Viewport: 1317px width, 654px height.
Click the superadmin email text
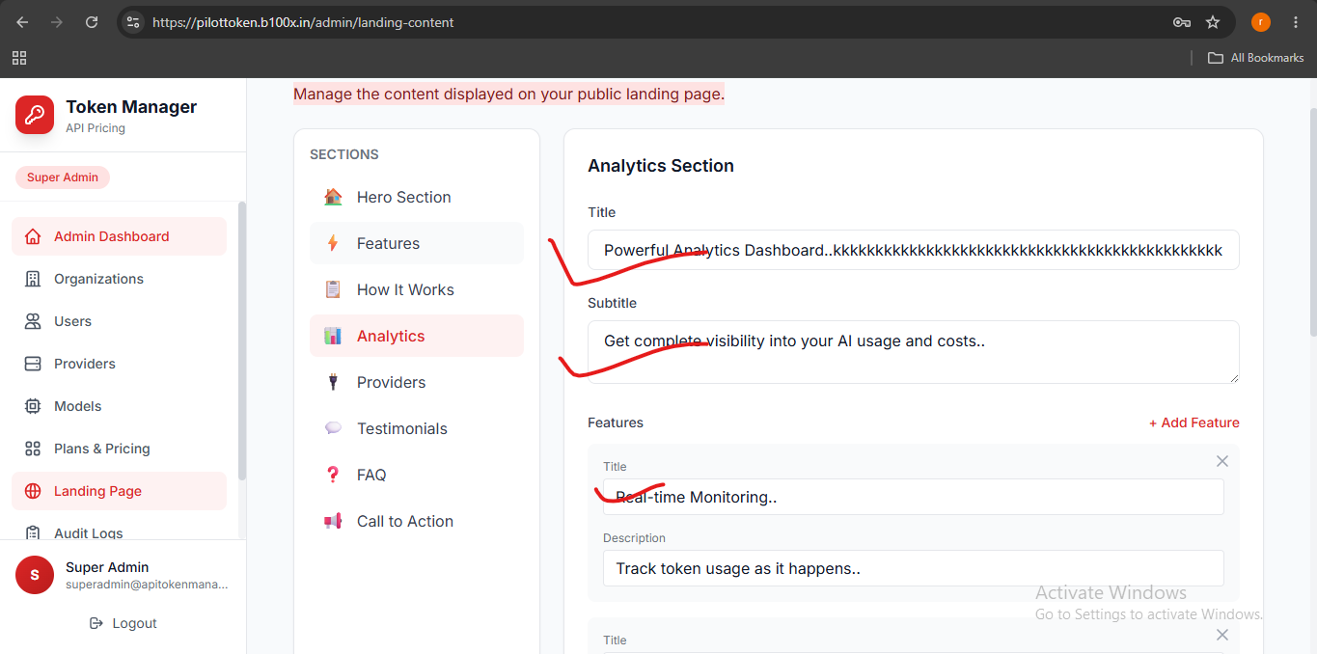pyautogui.click(x=147, y=585)
